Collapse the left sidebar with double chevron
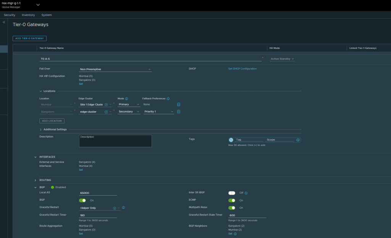This screenshot has height=238, width=391. tap(4, 22)
